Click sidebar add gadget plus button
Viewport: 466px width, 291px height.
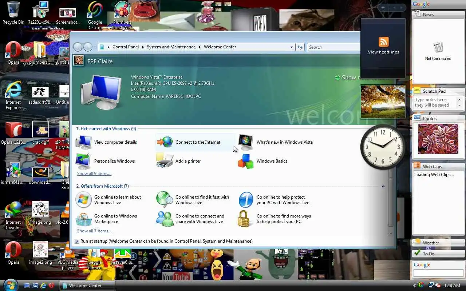click(x=383, y=8)
